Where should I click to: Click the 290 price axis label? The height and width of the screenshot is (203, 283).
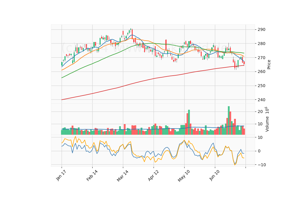click(261, 29)
